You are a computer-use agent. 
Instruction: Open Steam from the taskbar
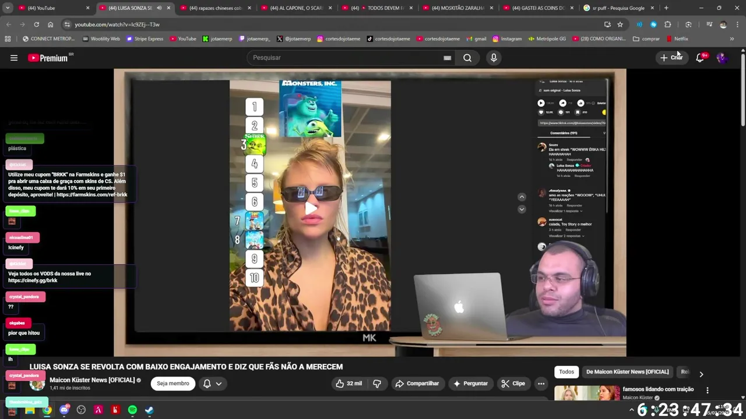tap(149, 410)
